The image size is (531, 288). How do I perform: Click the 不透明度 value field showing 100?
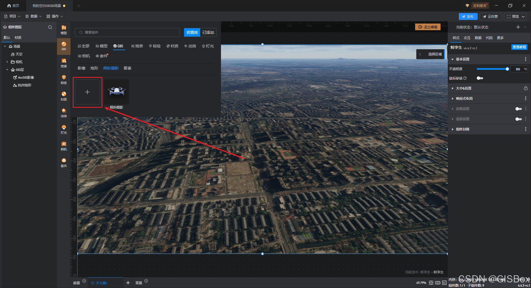(517, 69)
